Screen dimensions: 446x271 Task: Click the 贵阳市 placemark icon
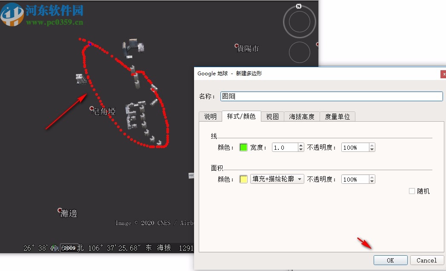coord(237,46)
